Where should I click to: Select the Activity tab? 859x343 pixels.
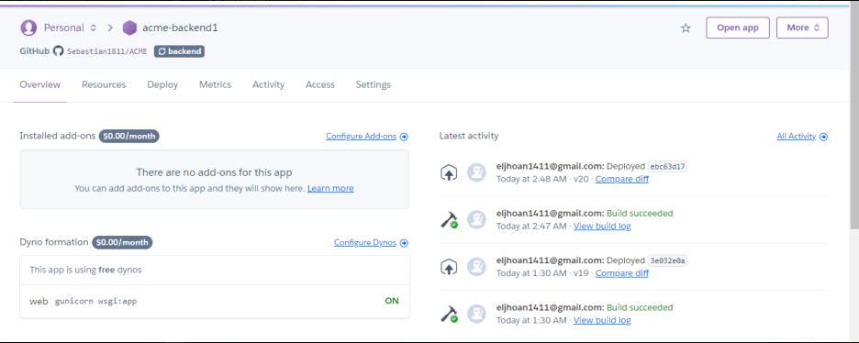(x=268, y=84)
